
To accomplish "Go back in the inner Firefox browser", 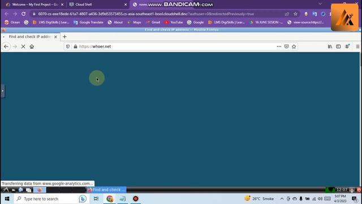I will 6,46.
